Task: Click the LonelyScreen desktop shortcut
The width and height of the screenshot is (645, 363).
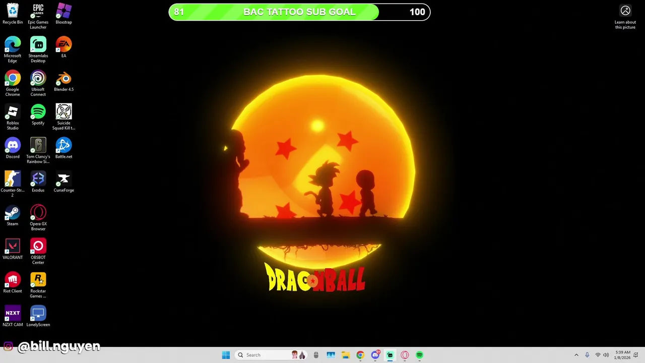Action: click(38, 317)
